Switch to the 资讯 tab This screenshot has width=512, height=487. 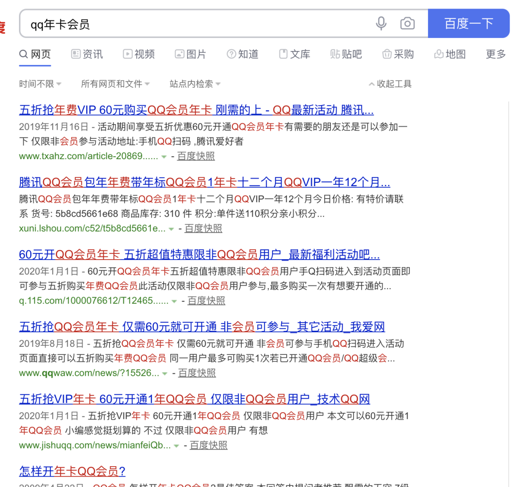[87, 54]
